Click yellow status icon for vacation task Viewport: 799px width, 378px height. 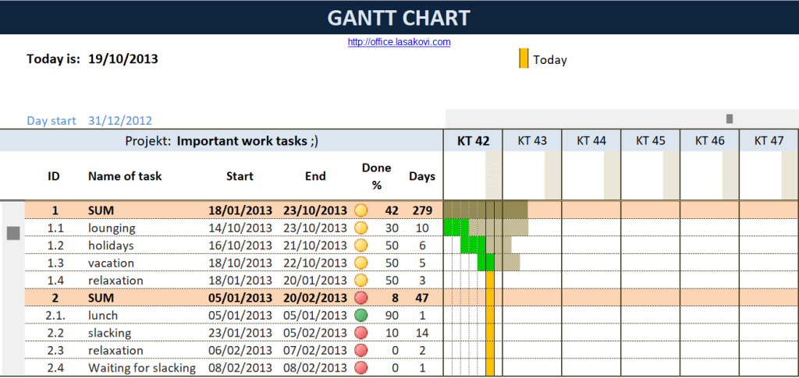[x=360, y=263]
